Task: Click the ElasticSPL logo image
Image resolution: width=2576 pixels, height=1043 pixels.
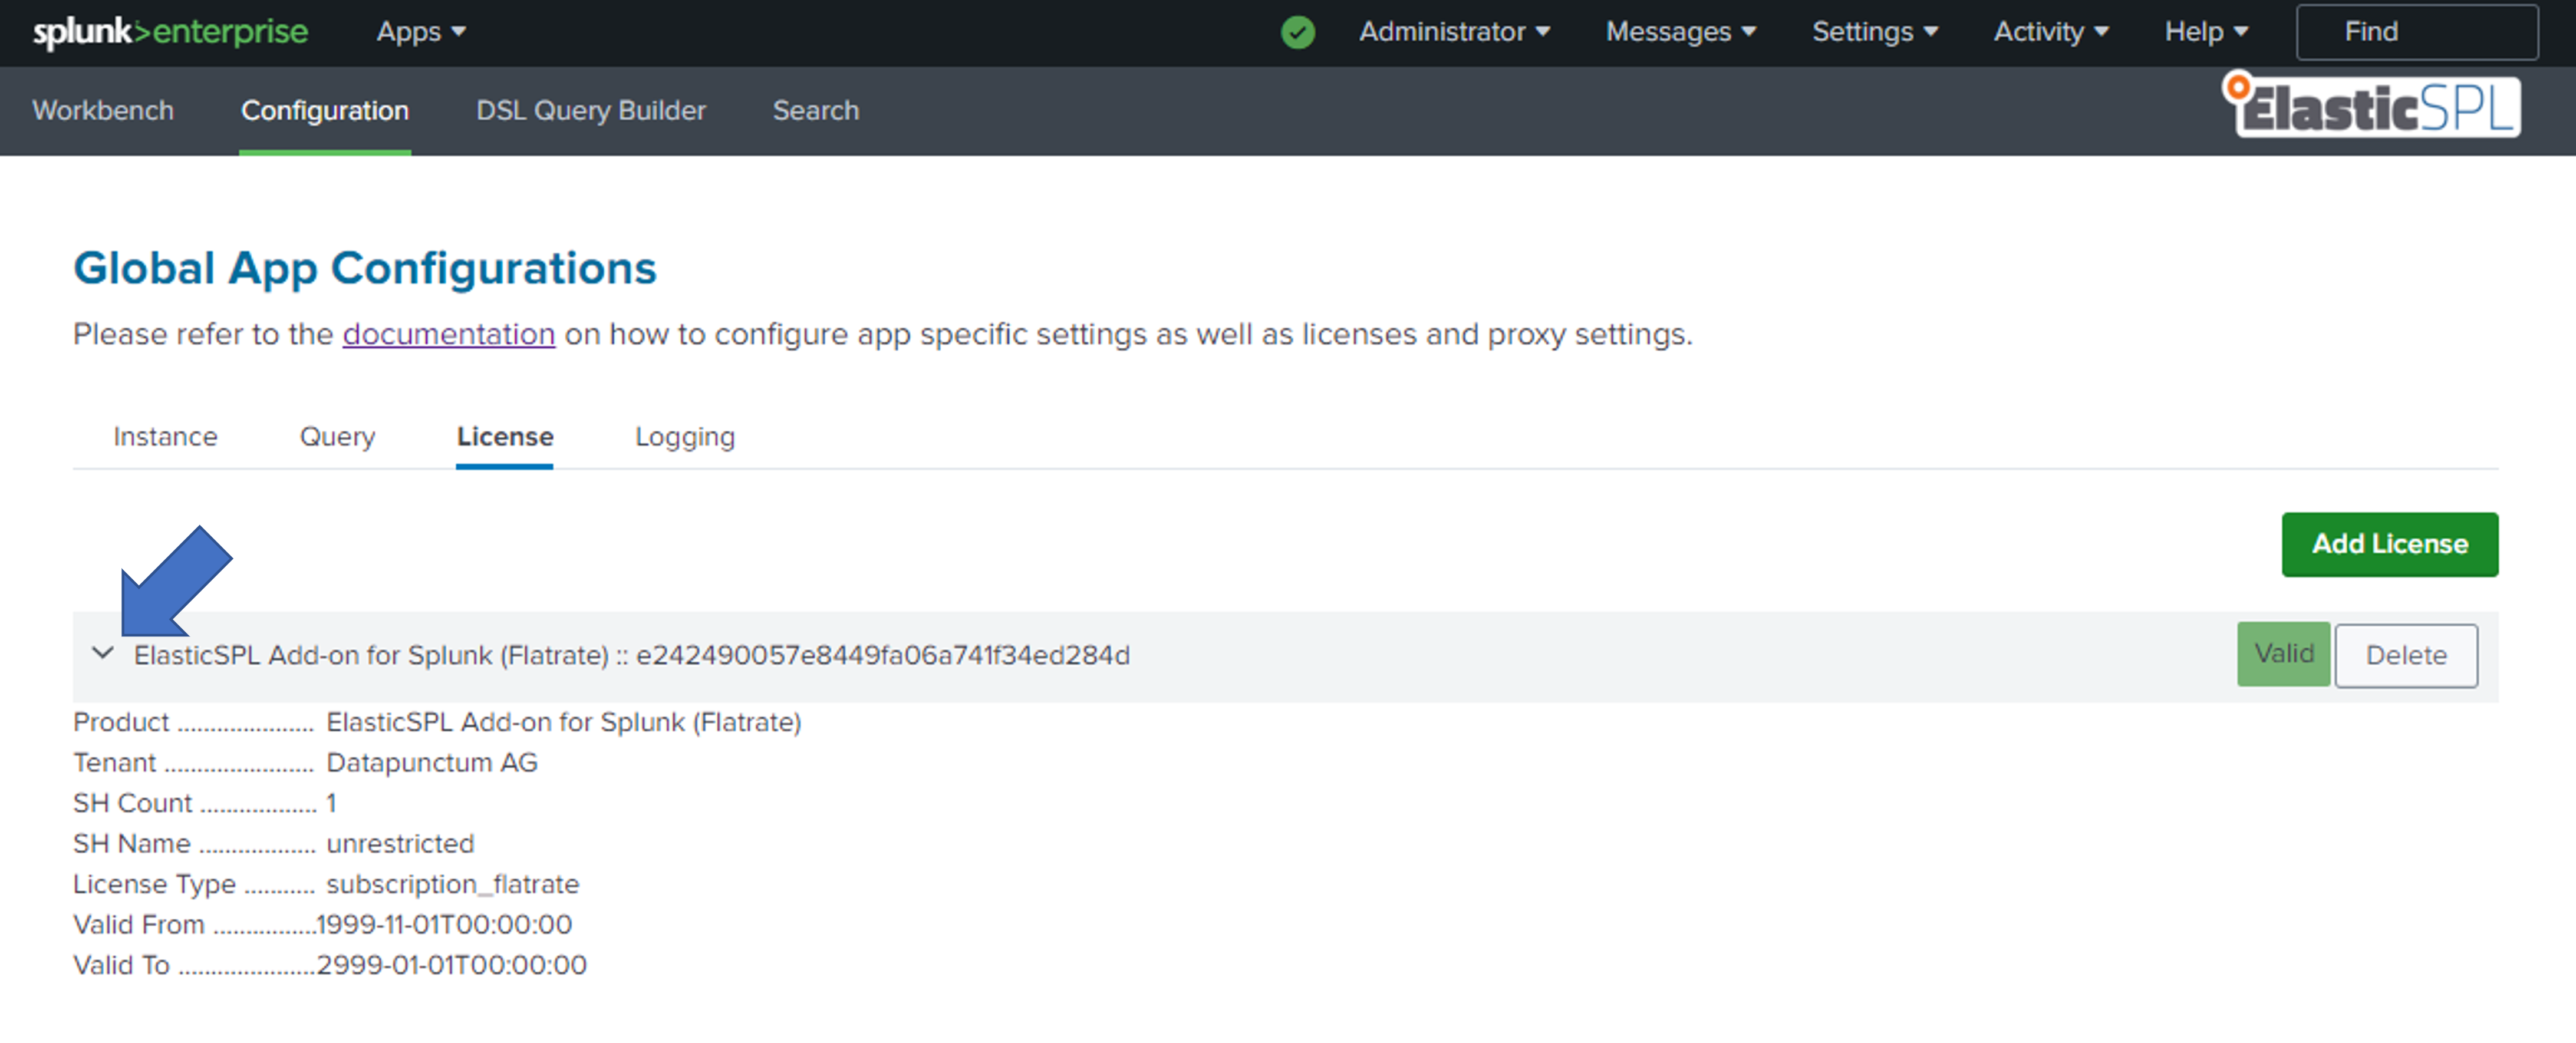Action: 2371,106
